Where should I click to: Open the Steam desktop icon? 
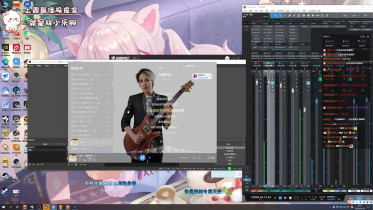coord(5,191)
